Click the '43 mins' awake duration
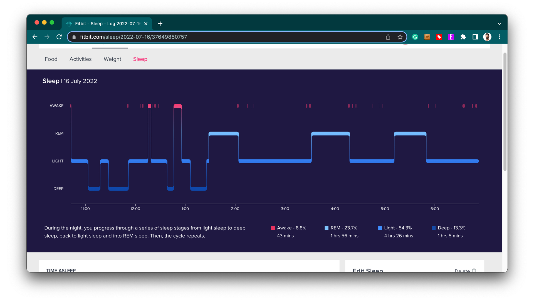This screenshot has height=300, width=534. (x=285, y=236)
